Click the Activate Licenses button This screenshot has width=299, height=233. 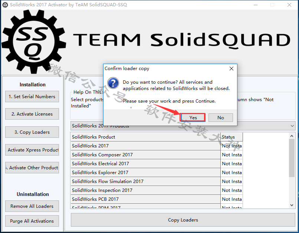[x=32, y=114]
